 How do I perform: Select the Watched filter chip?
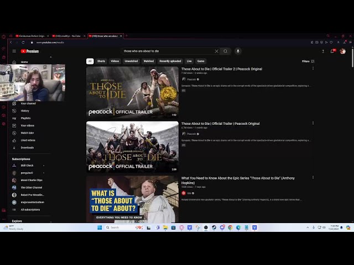coord(149,61)
